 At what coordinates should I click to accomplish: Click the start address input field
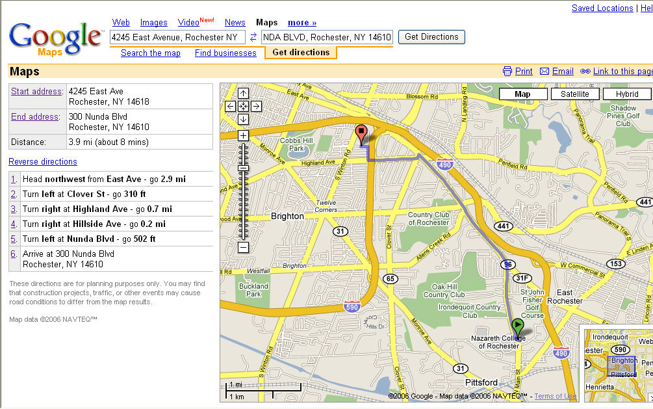(x=177, y=37)
